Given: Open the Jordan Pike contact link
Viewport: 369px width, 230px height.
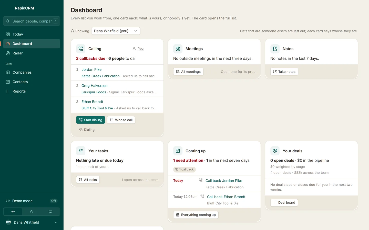Looking at the screenshot, I should [x=91, y=70].
